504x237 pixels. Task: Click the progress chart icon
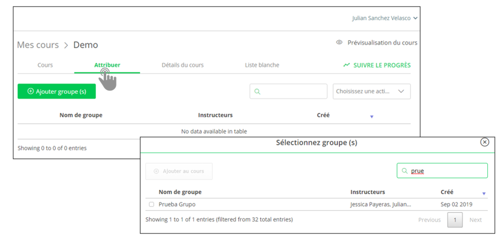click(346, 65)
